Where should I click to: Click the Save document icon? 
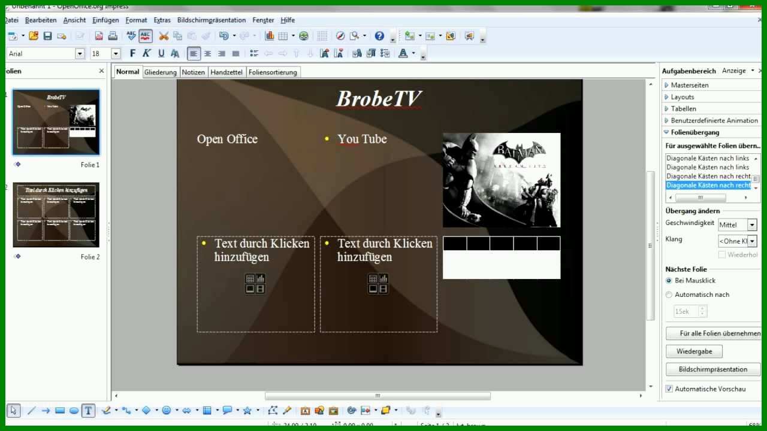pyautogui.click(x=47, y=36)
